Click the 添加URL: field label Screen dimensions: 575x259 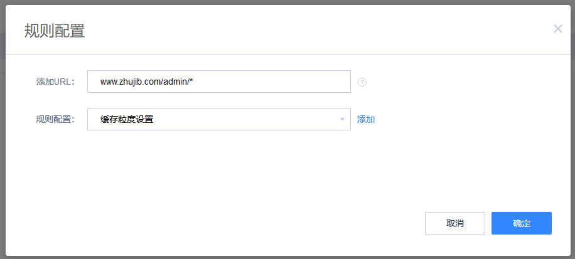pyautogui.click(x=55, y=82)
